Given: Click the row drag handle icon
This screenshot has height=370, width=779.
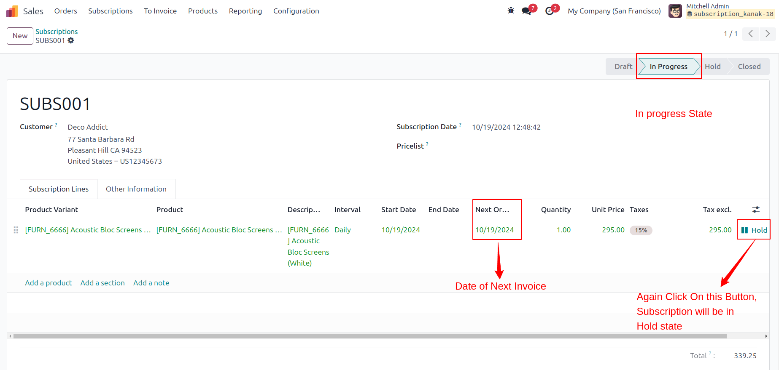Looking at the screenshot, I should coord(16,230).
